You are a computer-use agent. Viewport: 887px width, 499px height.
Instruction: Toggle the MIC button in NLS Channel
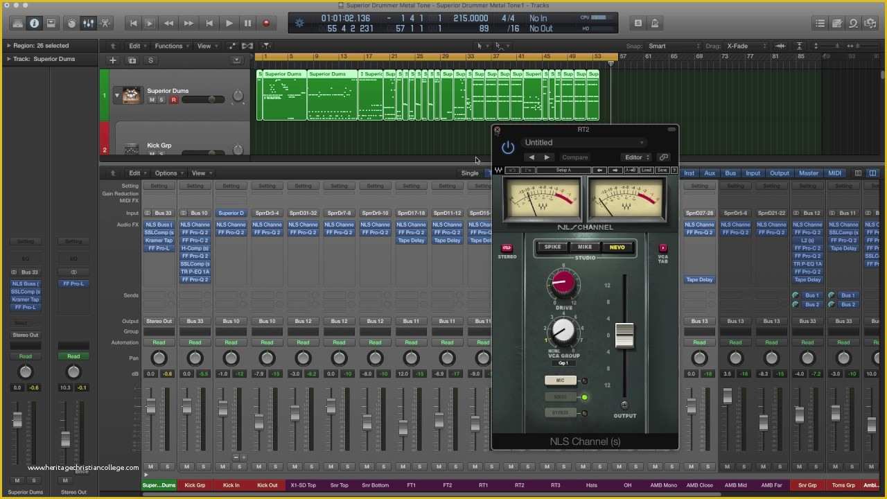560,380
